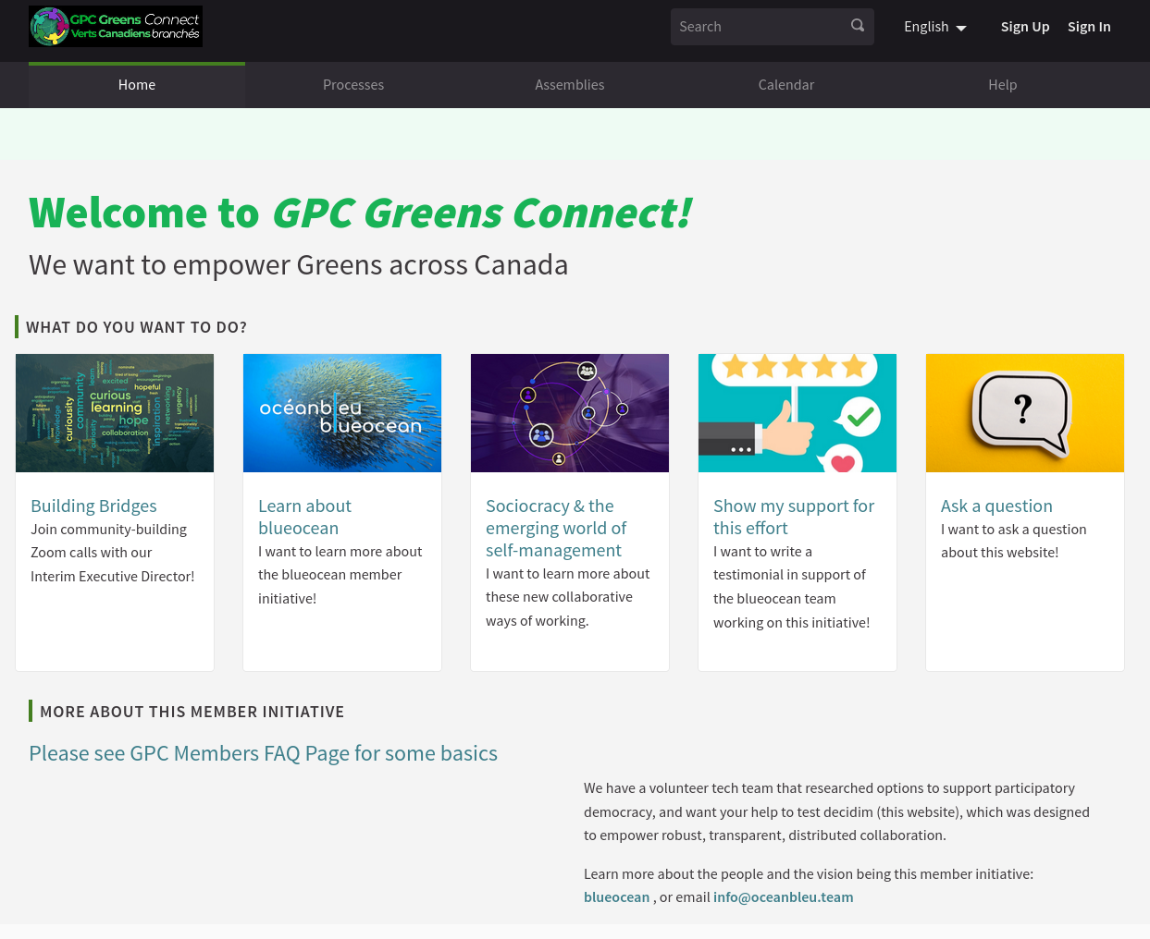Viewport: 1150px width, 939px height.
Task: Click the blueocean link in the paragraph
Action: click(x=616, y=897)
